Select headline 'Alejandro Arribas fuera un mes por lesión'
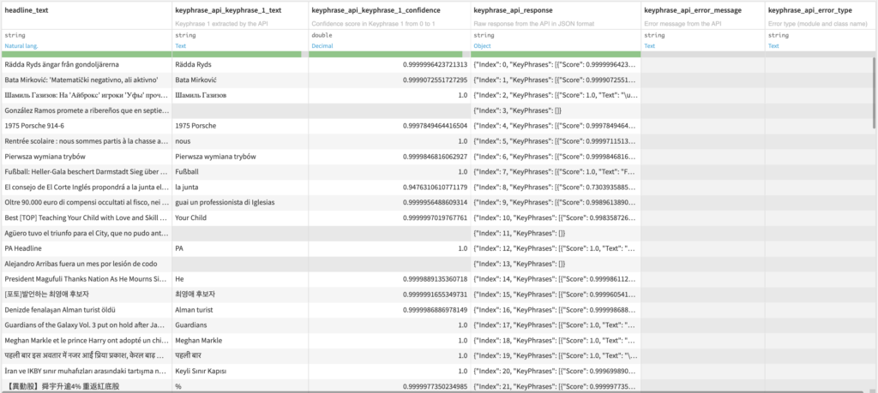The height and width of the screenshot is (393, 878). [87, 264]
